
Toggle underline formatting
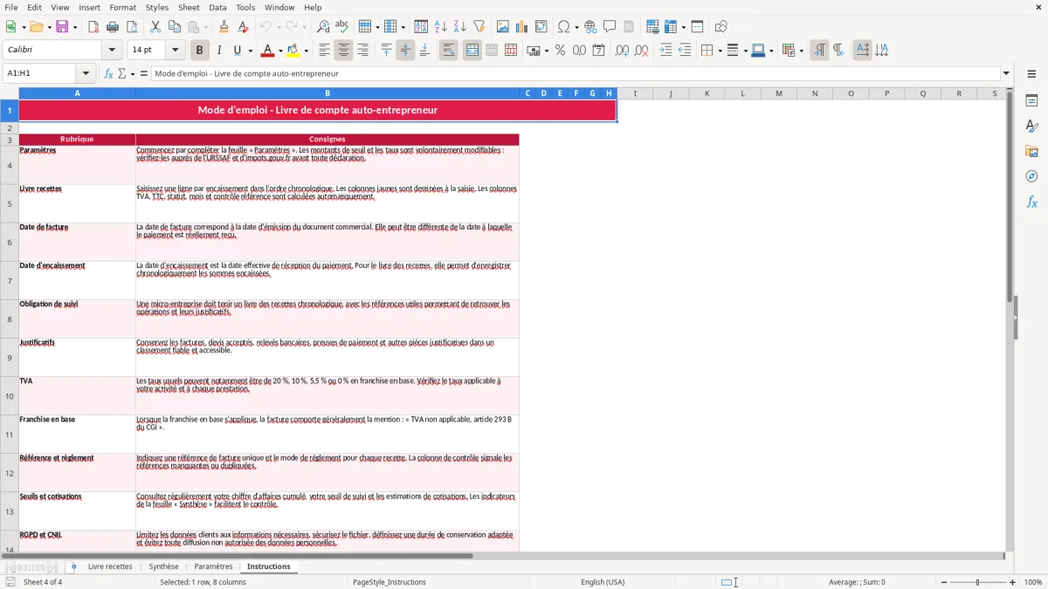pos(238,51)
